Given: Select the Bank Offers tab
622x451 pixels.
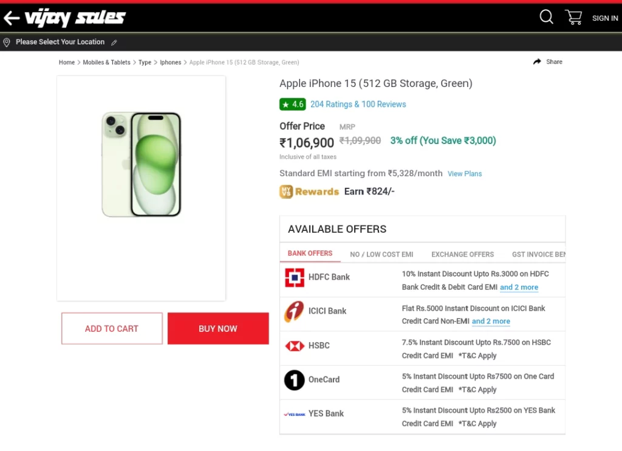Looking at the screenshot, I should point(310,253).
